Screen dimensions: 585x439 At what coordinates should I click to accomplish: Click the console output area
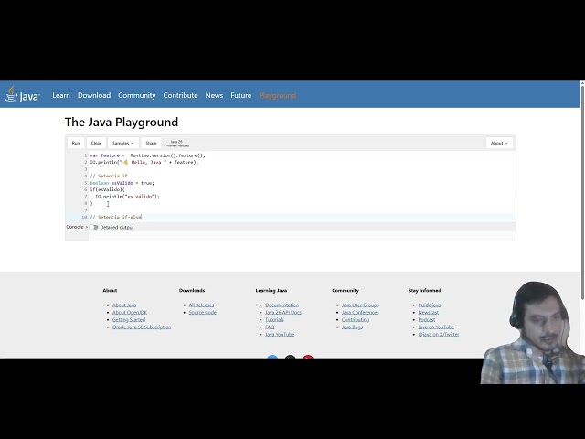click(302, 236)
